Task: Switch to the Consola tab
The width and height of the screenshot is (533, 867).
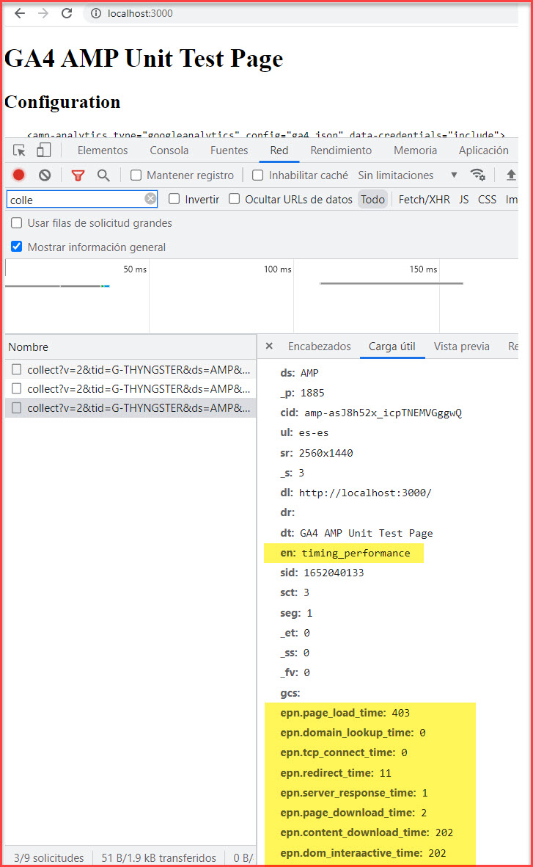Action: (x=169, y=150)
